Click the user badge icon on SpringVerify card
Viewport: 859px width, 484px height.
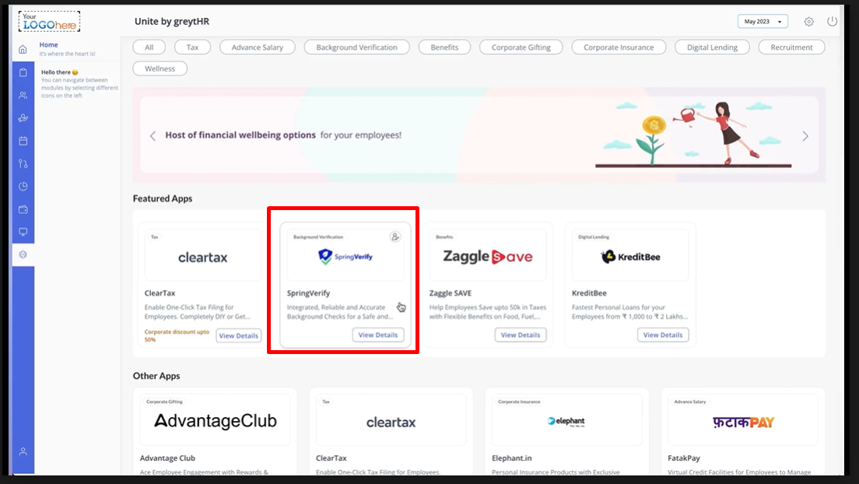[x=395, y=237]
